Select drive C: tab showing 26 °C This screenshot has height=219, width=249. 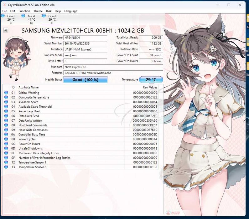point(11,19)
